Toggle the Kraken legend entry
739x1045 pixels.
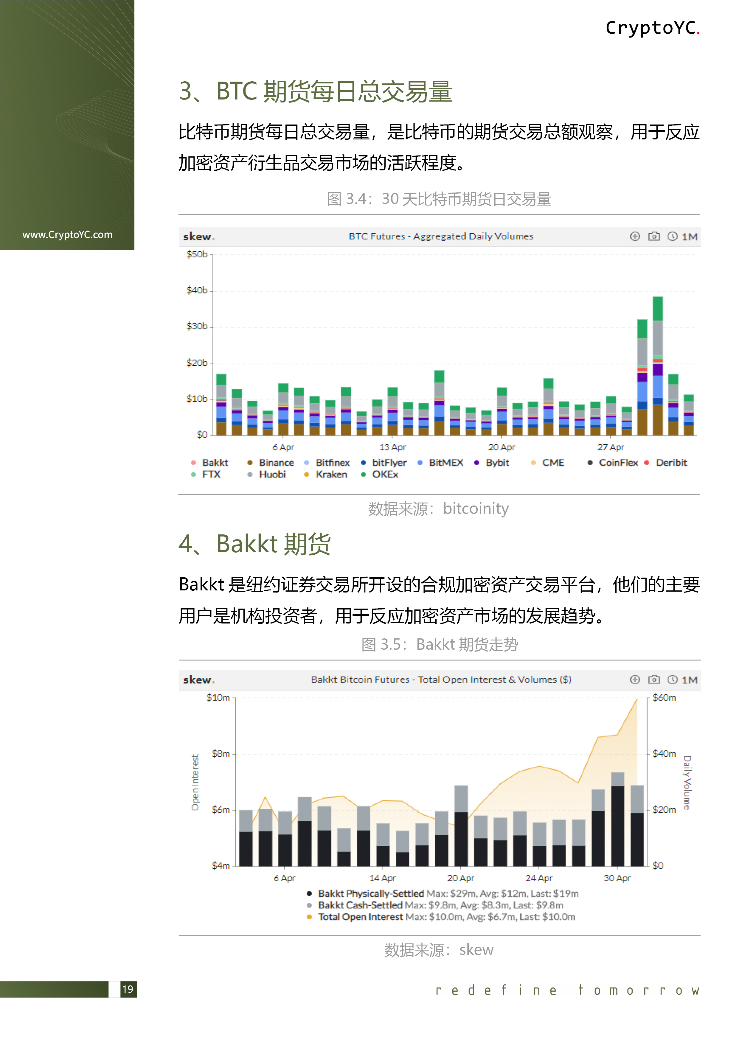[x=326, y=474]
